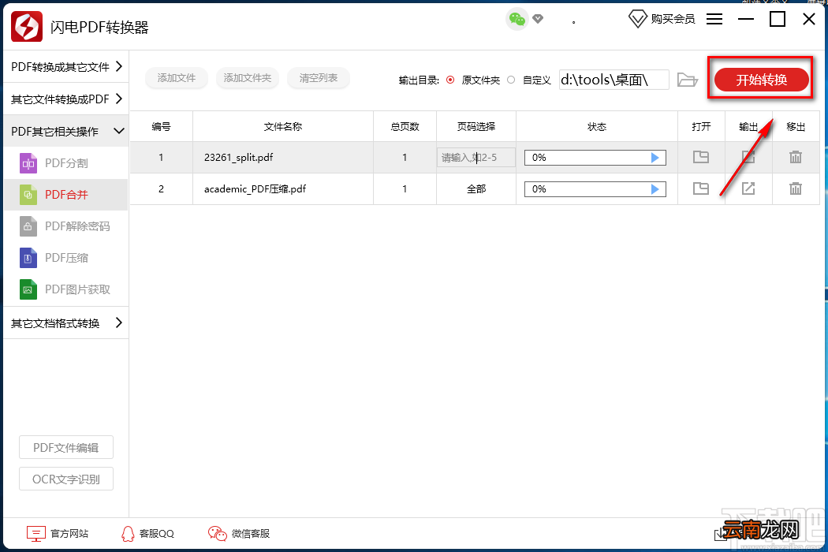Collapse PDF其它相关操作 section

click(66, 131)
